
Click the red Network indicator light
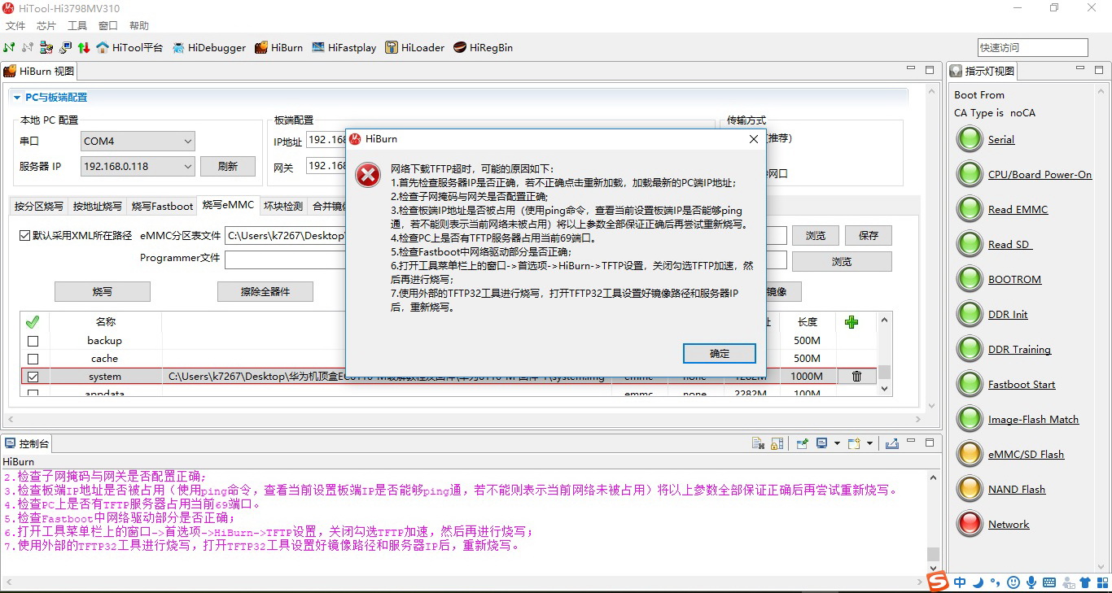(970, 523)
